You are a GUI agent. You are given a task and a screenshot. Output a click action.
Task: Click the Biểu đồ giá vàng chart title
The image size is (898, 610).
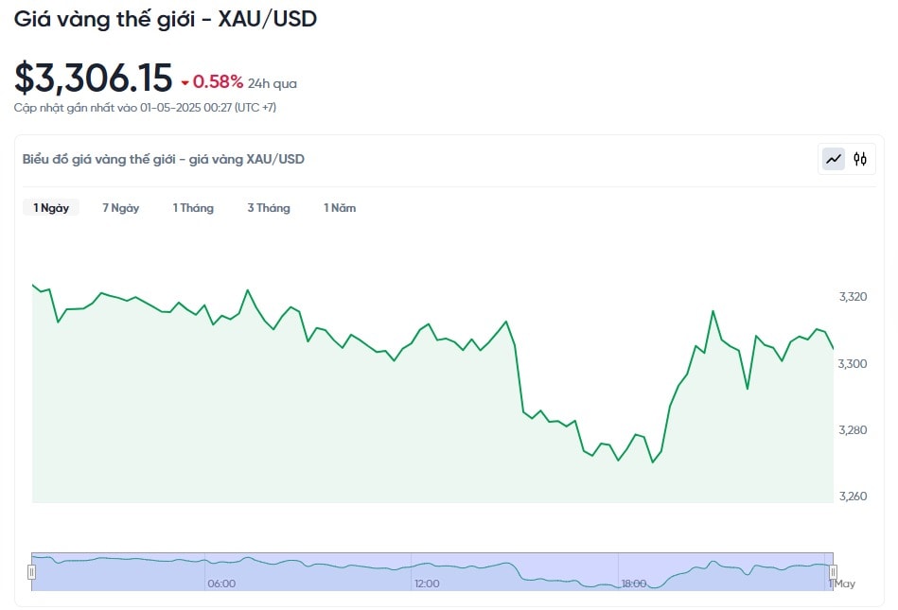[163, 159]
